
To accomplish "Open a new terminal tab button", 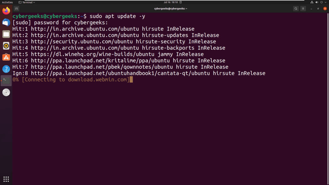I will click(16, 9).
